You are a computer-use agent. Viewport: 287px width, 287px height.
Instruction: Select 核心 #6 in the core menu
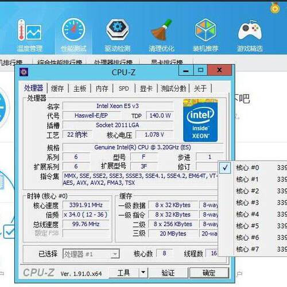point(253,238)
